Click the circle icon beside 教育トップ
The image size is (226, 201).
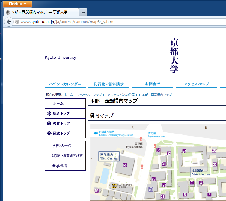(x=49, y=123)
